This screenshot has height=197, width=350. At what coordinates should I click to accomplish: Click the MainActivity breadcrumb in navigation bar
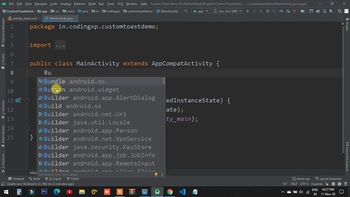[x=167, y=11]
